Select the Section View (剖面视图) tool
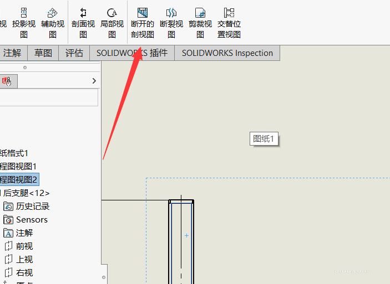 click(x=83, y=23)
